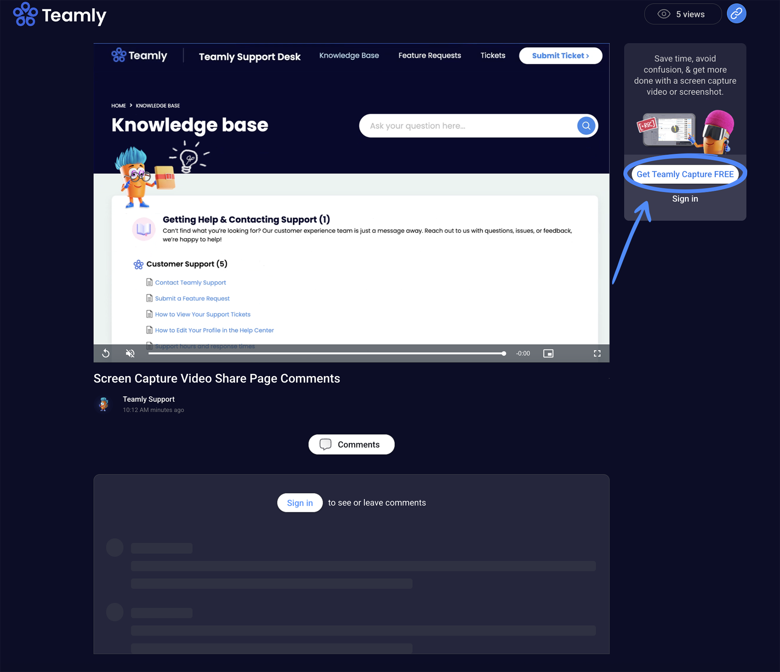Click HOME breadcrumb link

pos(119,106)
